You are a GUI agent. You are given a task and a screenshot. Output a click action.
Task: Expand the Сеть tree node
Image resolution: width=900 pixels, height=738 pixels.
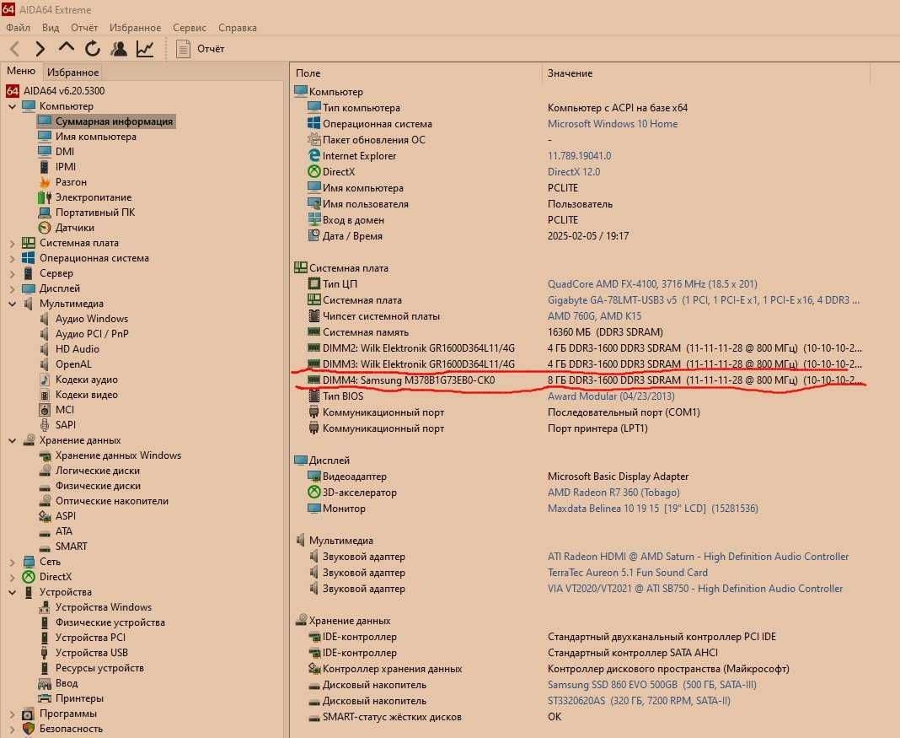tap(12, 563)
